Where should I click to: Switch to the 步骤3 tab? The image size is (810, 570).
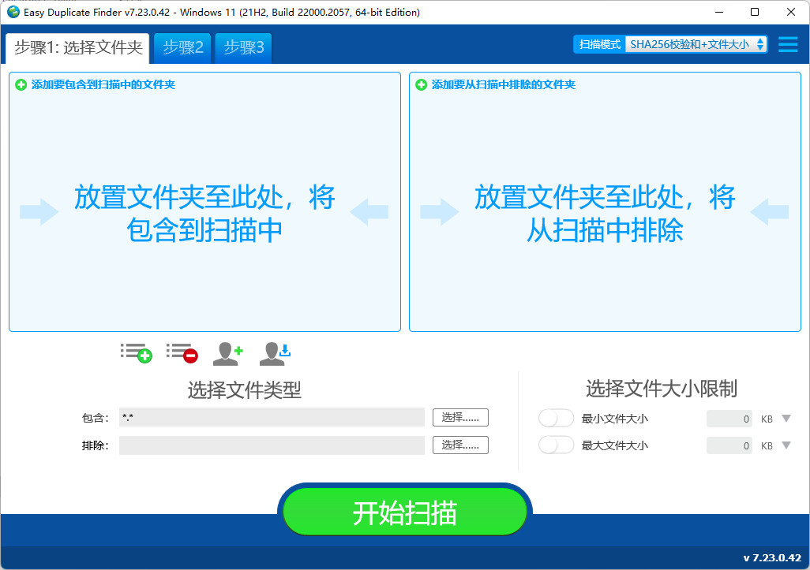pyautogui.click(x=243, y=48)
